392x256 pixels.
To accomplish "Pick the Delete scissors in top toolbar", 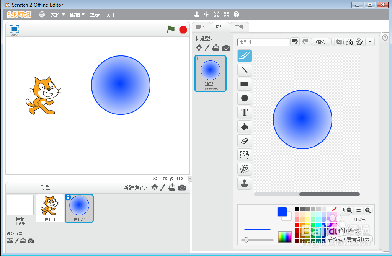I will 206,15.
